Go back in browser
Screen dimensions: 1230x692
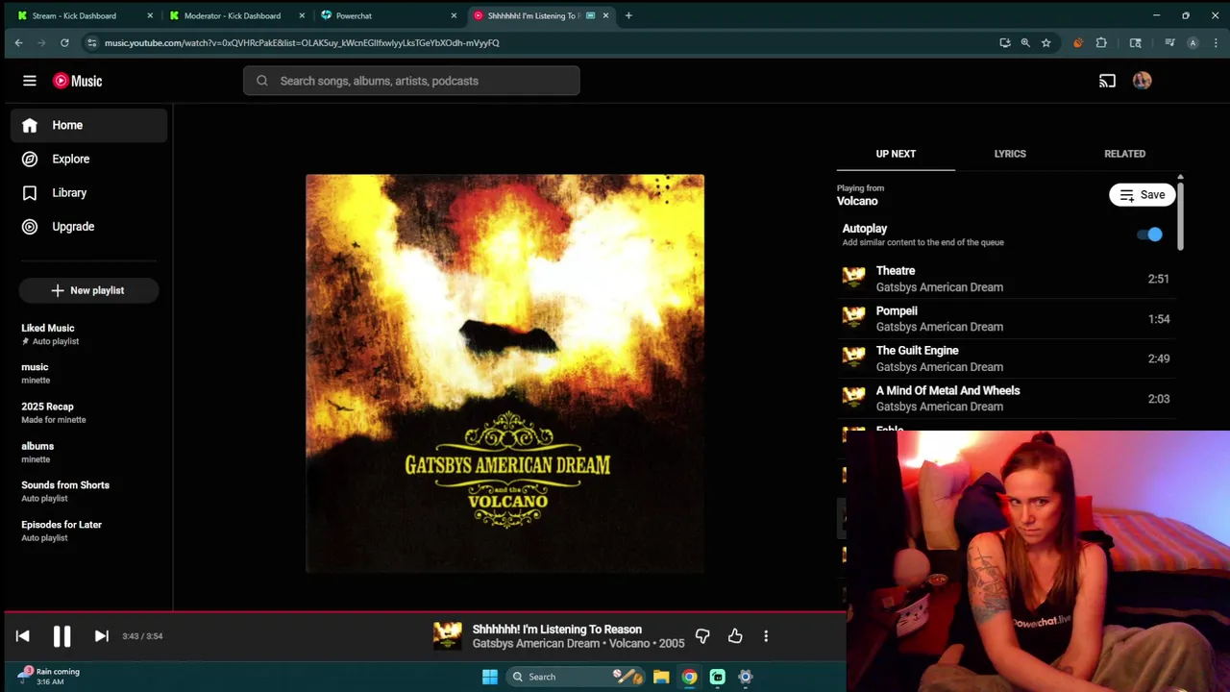pos(18,42)
